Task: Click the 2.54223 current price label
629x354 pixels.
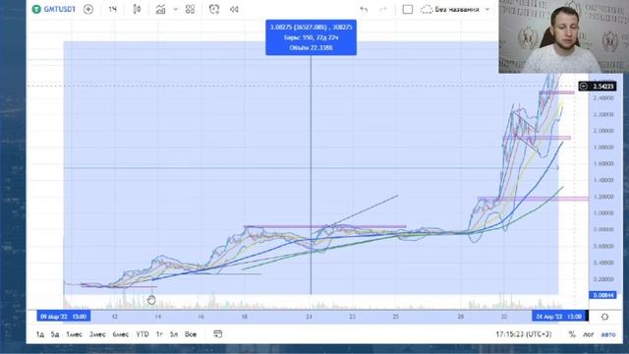Action: [x=598, y=87]
